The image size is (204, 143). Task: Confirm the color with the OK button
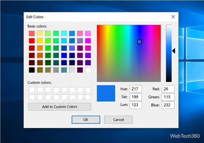(x=86, y=120)
